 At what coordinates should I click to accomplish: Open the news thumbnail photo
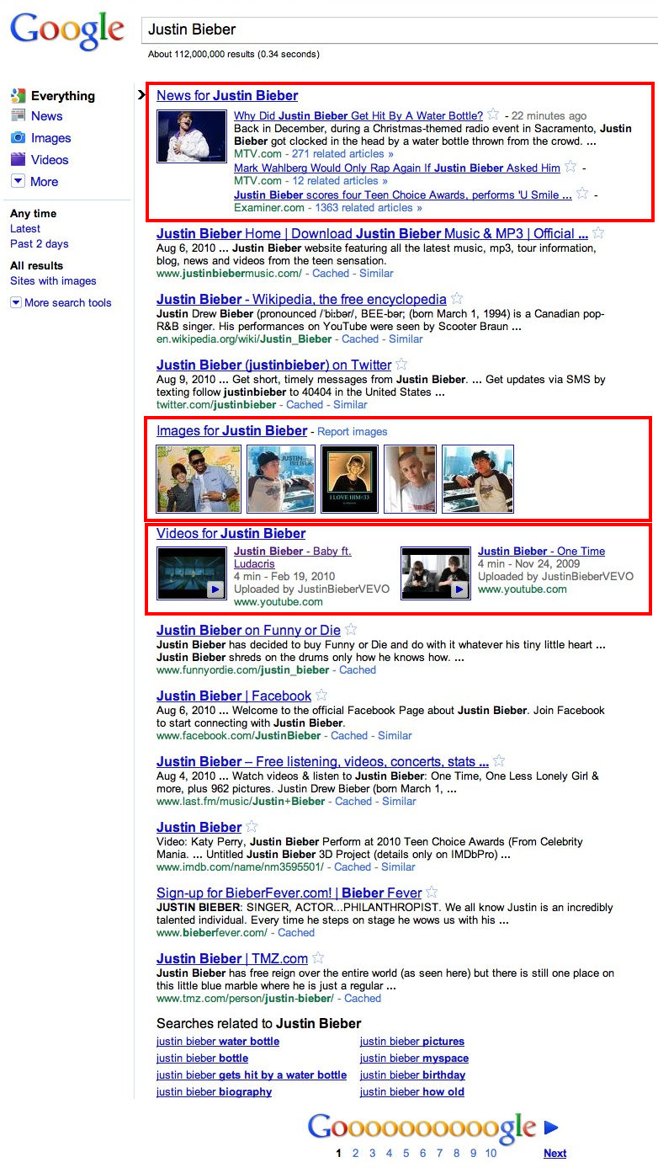pos(192,136)
